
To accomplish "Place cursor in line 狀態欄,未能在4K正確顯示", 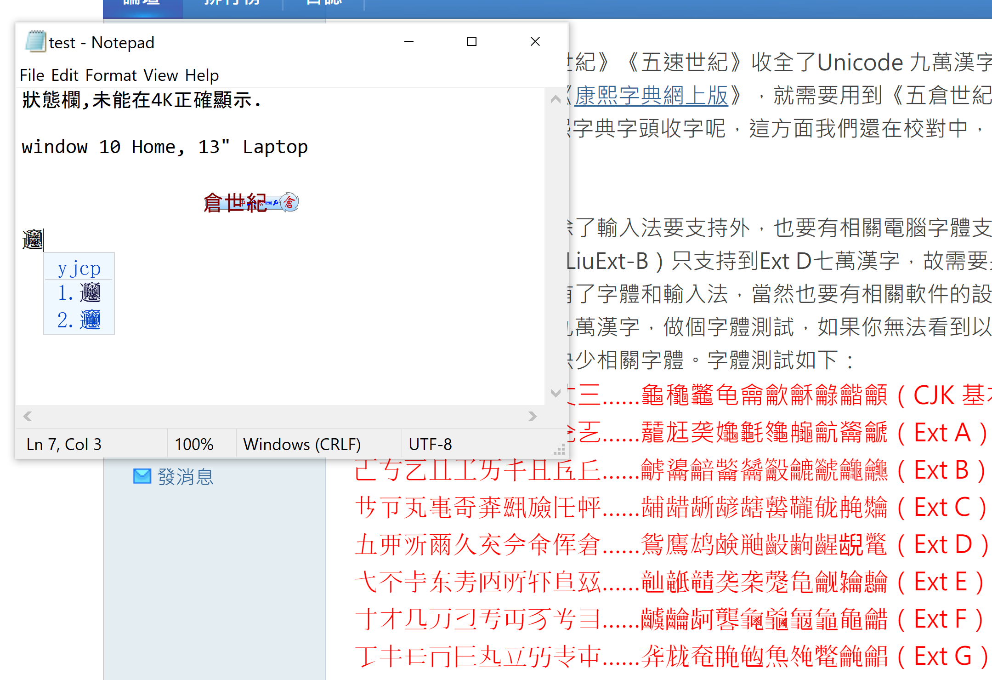I will 142,100.
